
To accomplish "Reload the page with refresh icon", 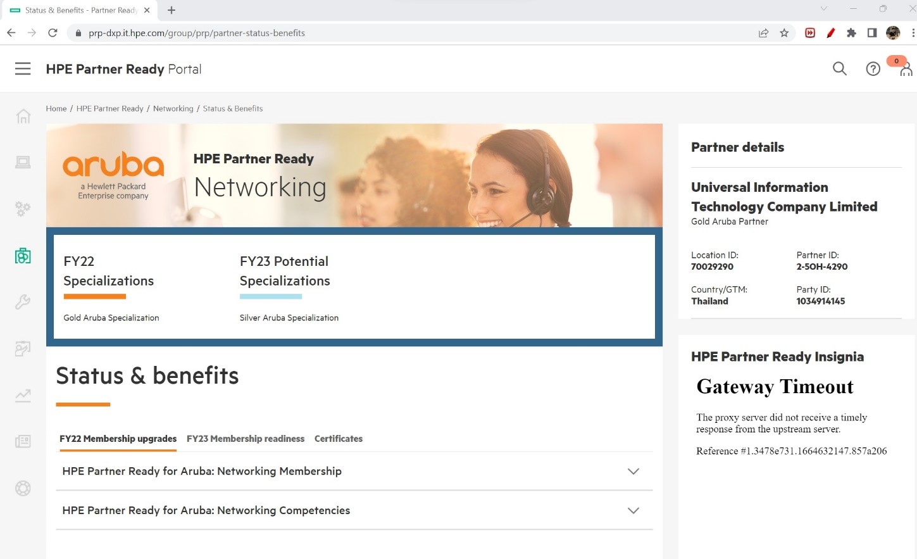I will click(x=53, y=33).
